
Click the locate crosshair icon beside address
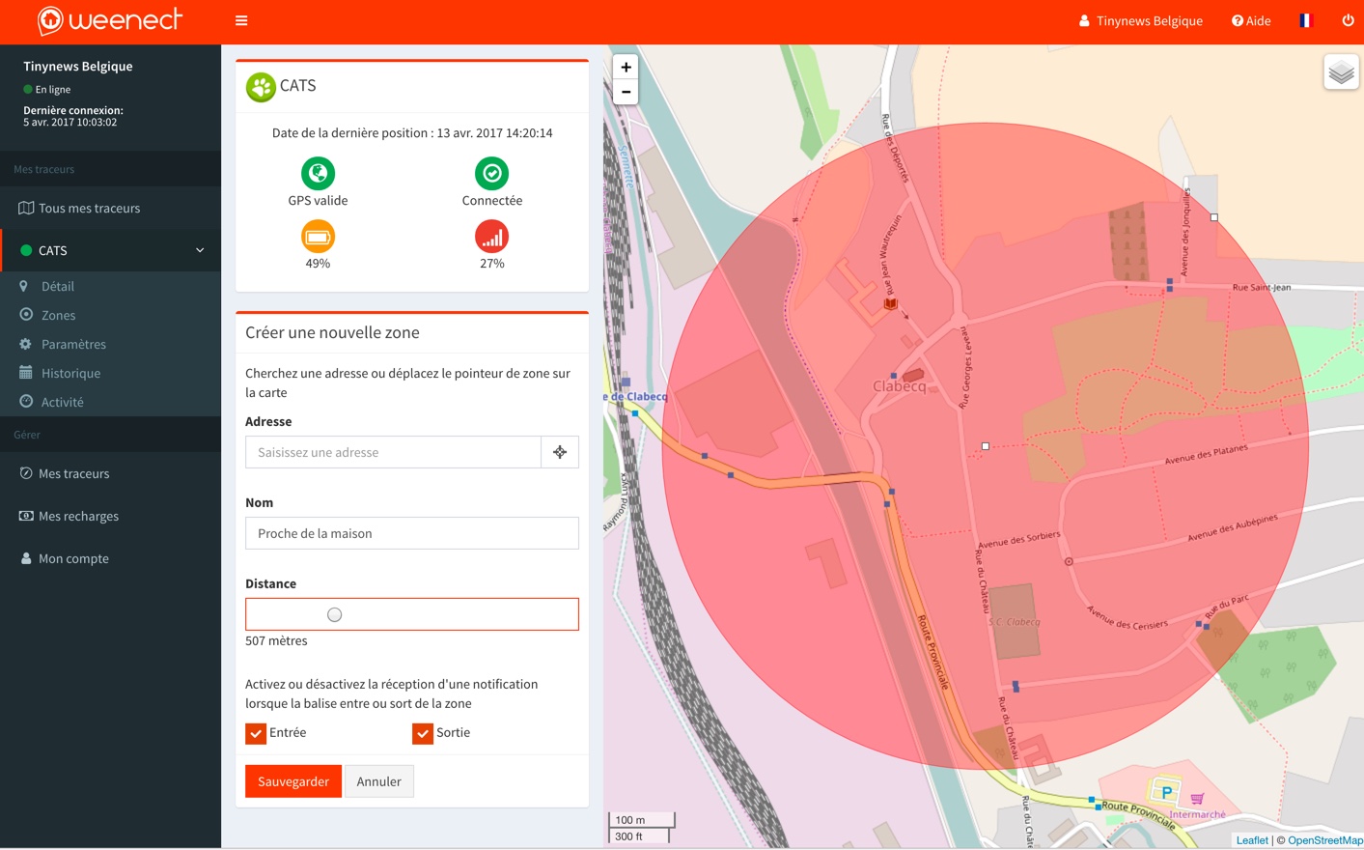[560, 452]
